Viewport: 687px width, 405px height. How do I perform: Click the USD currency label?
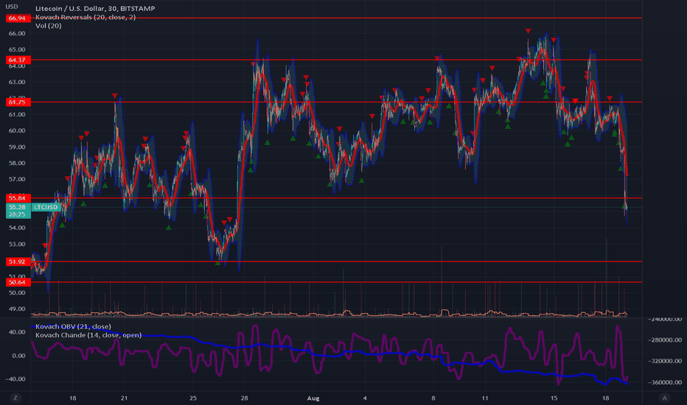[x=12, y=7]
